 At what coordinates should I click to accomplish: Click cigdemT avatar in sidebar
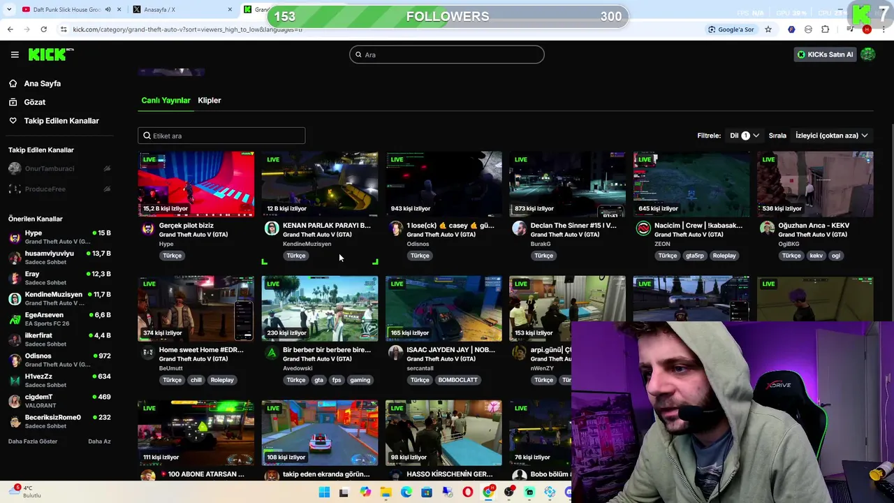tap(15, 401)
